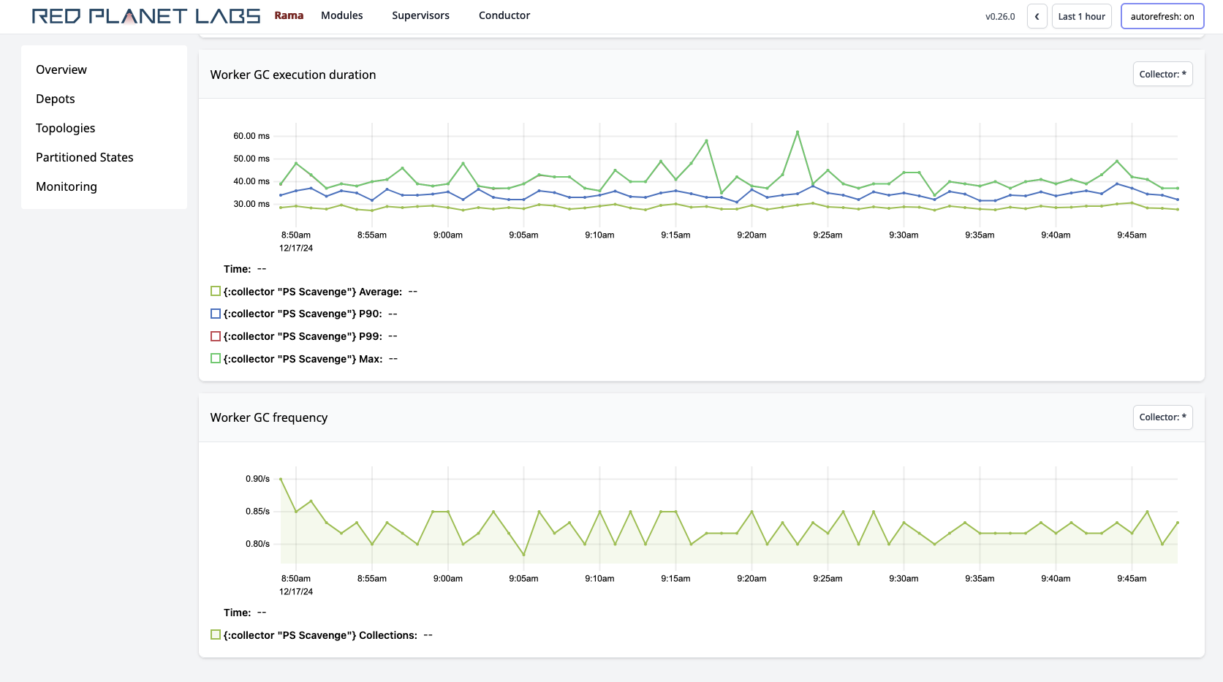
Task: Toggle the PS Scavenge Collections series checkbox
Action: [x=216, y=634]
